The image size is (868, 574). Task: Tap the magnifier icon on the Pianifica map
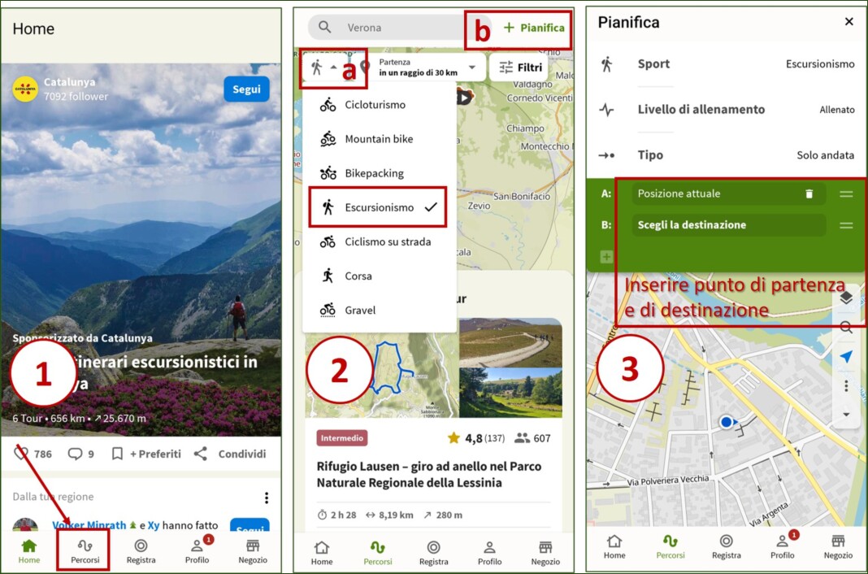pos(846,327)
